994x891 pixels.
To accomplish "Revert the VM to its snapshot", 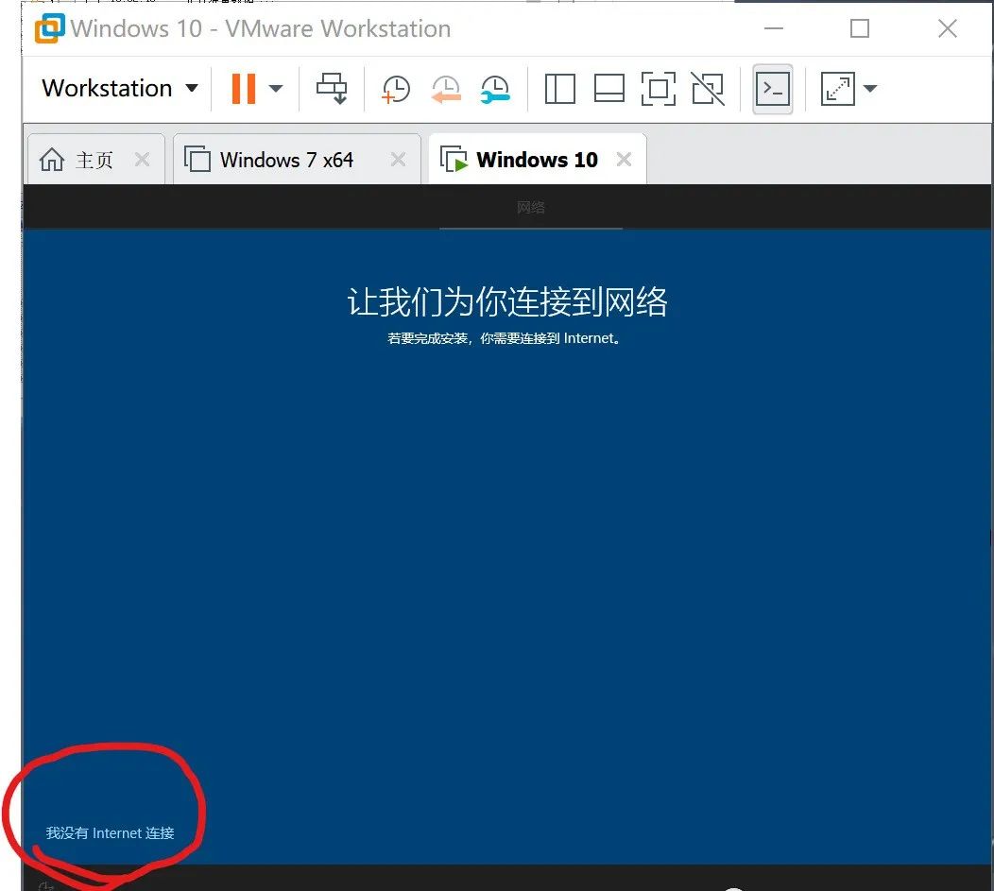I will (445, 88).
